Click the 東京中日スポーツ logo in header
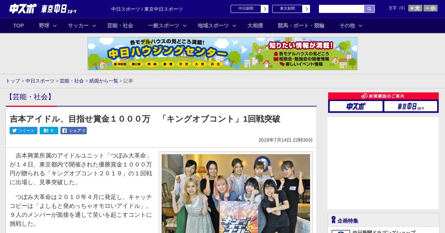Screen dimensions: 445x233 tap(59, 9)
